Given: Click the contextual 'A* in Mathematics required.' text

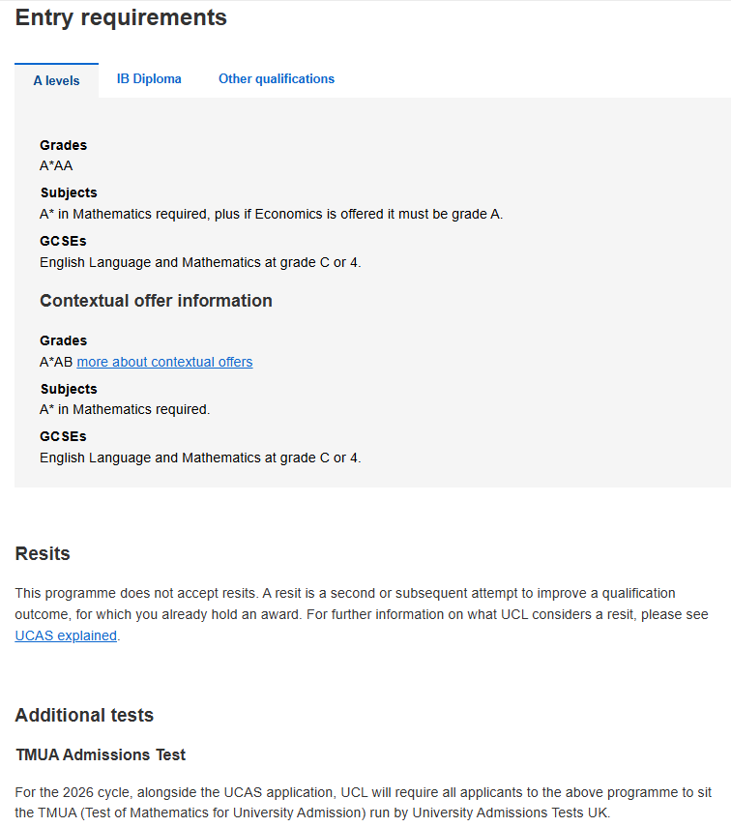Looking at the screenshot, I should click(125, 409).
